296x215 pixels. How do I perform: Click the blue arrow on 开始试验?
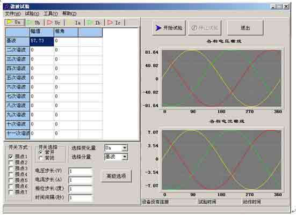pos(158,28)
